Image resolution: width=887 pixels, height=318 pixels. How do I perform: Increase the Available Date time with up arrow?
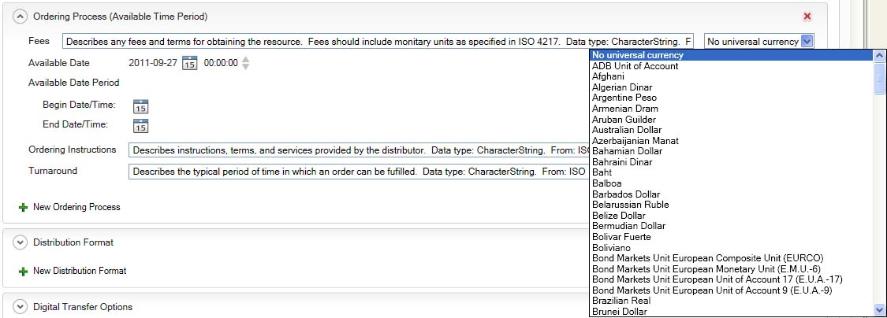click(246, 59)
